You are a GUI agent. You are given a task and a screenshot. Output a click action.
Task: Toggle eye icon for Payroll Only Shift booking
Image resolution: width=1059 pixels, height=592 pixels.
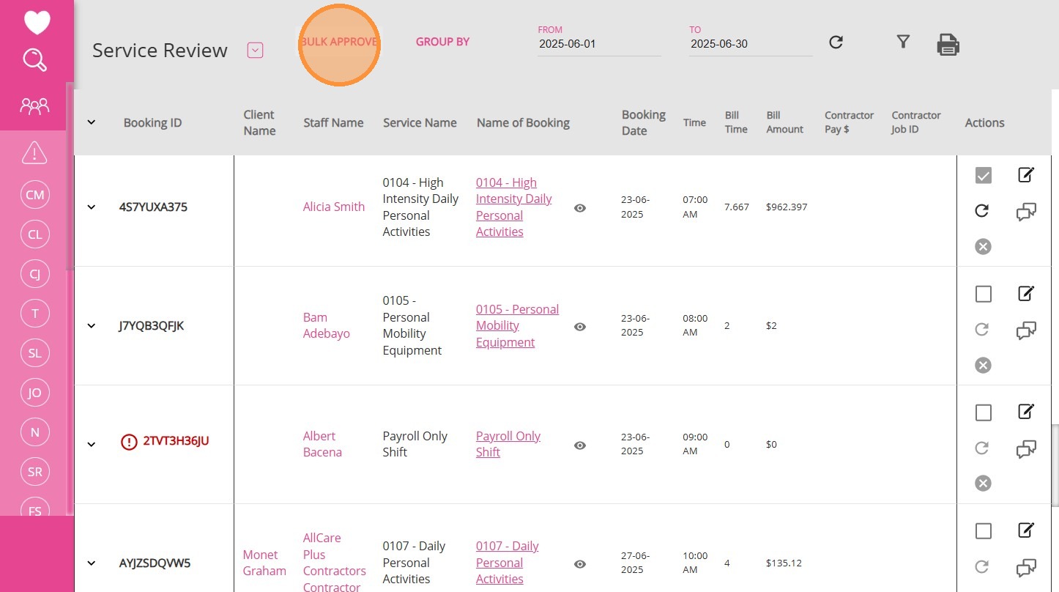tap(580, 445)
